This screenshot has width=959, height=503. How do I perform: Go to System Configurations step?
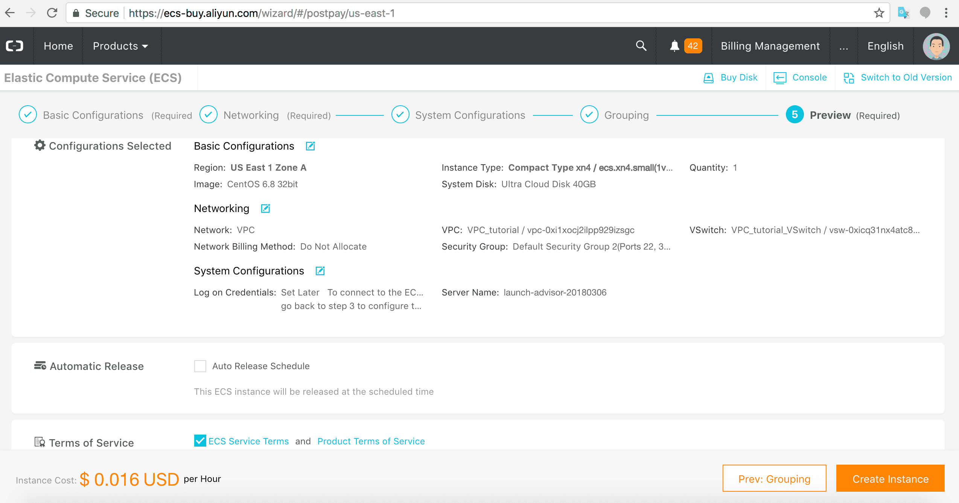pos(470,115)
